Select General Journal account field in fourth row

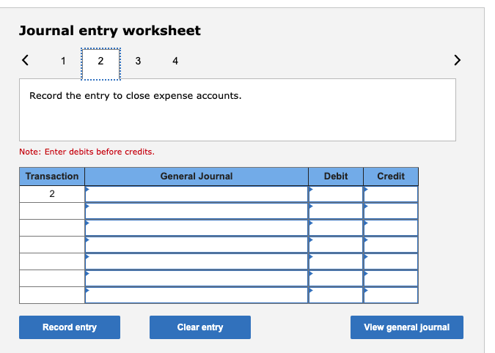pyautogui.click(x=197, y=245)
